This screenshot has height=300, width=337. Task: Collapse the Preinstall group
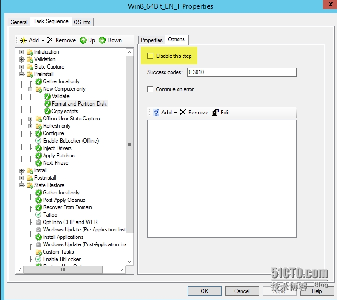(21, 74)
